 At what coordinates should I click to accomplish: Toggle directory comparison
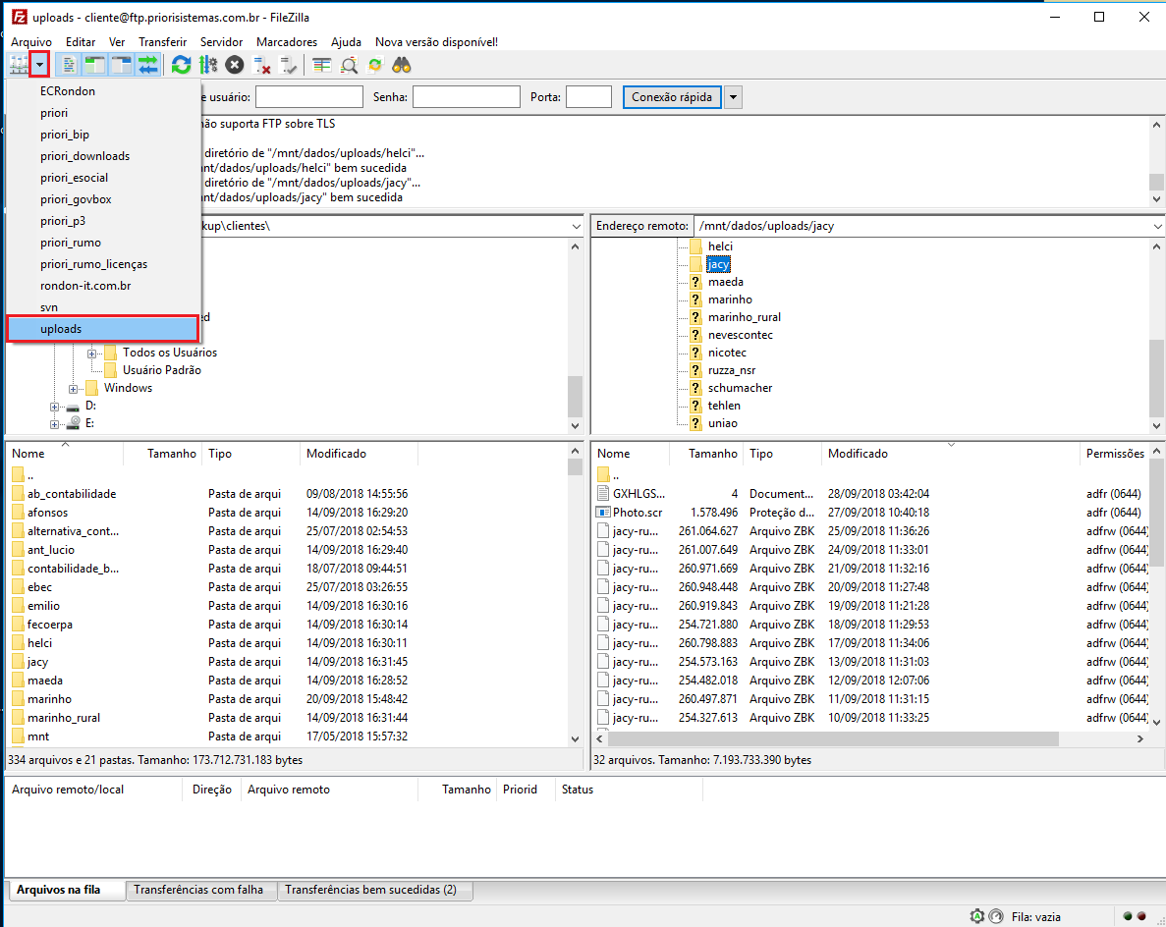[349, 66]
